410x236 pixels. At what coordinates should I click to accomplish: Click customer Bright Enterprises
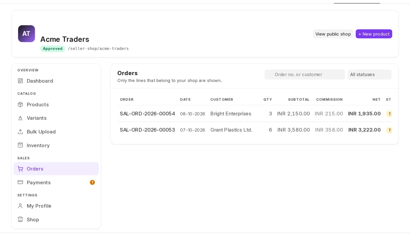231,114
